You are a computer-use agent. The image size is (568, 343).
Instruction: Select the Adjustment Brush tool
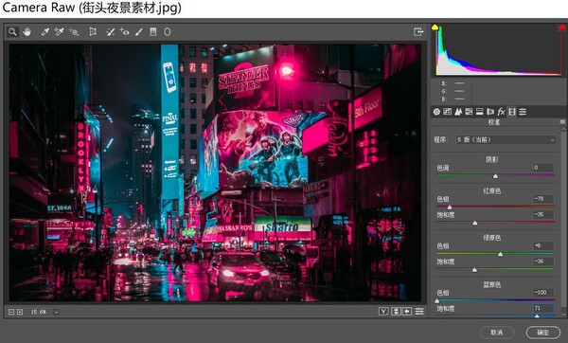[139, 32]
